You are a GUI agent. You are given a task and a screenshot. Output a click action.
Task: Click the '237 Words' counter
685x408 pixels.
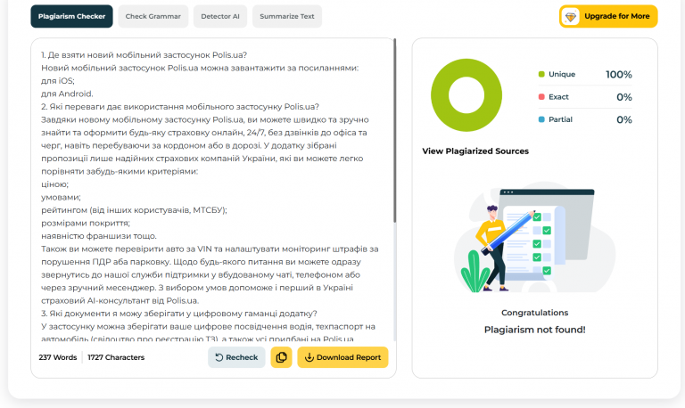[x=58, y=357]
